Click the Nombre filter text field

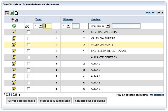click(x=126, y=26)
